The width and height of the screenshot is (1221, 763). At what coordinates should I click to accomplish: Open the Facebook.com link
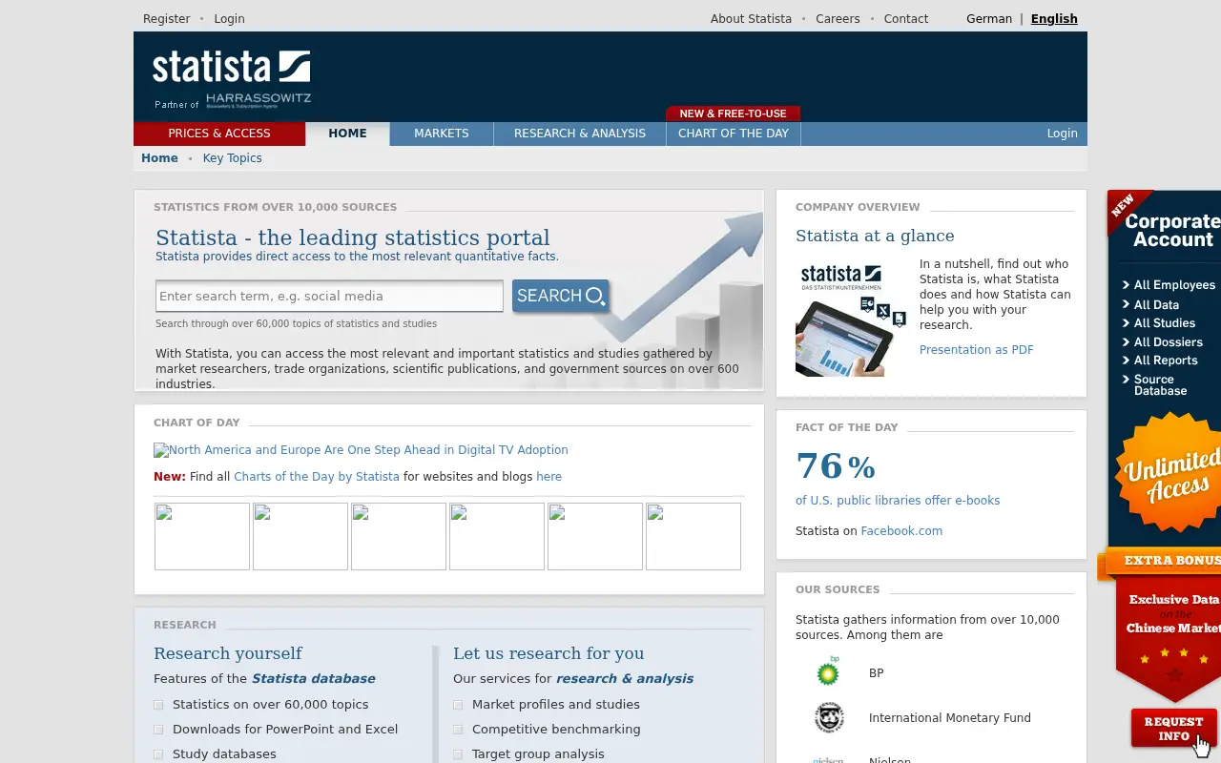point(901,530)
